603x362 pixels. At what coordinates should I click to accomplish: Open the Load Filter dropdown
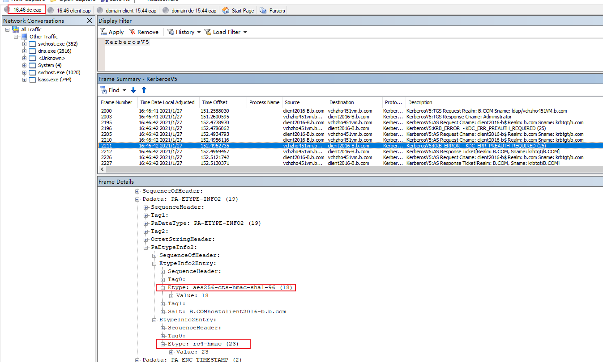pos(226,32)
